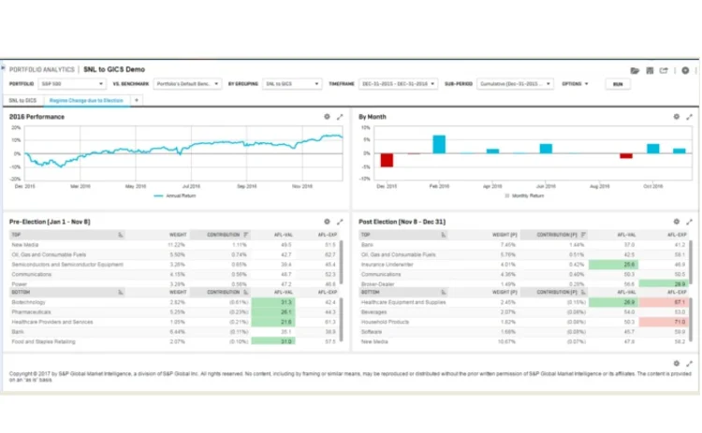The width and height of the screenshot is (702, 433).
Task: Select Broker-Dealer row in Post Election table
Action: (x=523, y=284)
